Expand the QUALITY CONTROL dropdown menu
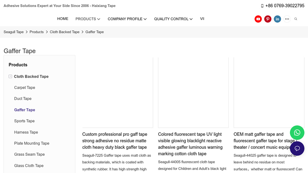 pos(173,19)
